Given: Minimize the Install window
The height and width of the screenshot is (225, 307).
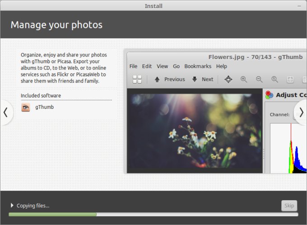Looking at the screenshot, I should [299, 6].
